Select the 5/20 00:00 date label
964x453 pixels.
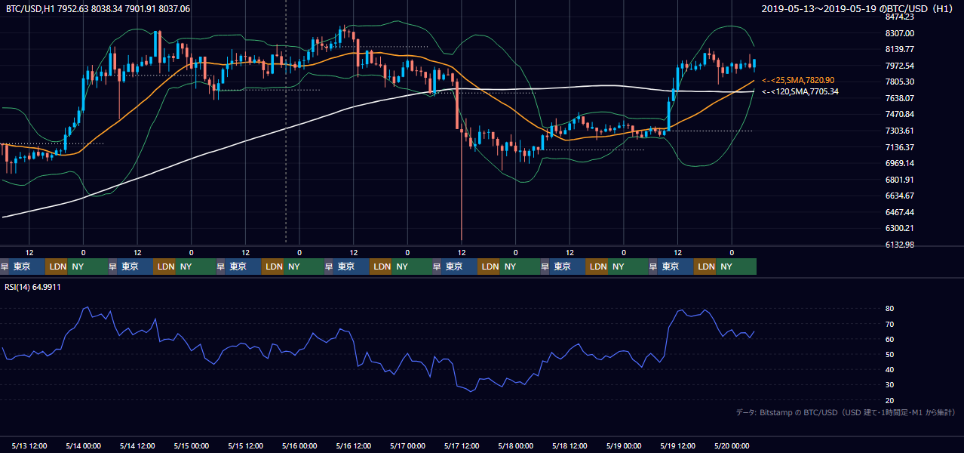point(731,446)
